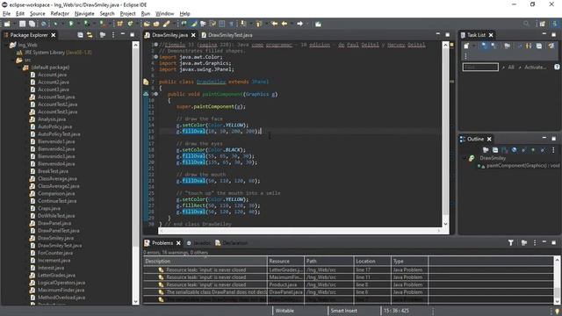Click the Task List Find input field

[480, 67]
